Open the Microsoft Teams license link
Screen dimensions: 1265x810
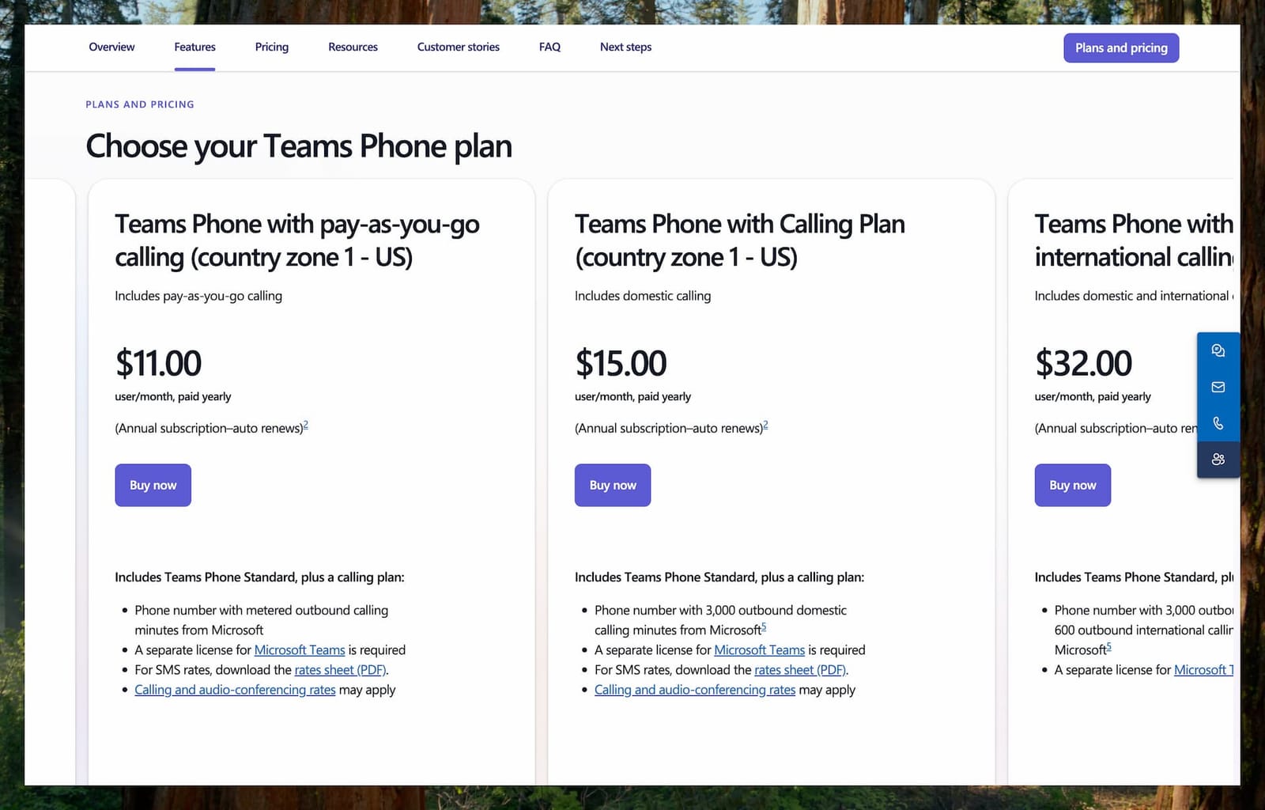pyautogui.click(x=299, y=649)
